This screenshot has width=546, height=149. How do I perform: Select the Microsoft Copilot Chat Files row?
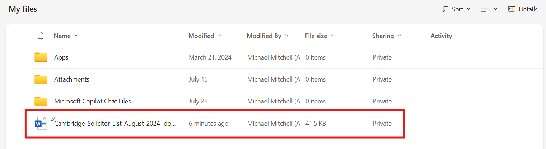point(287,101)
